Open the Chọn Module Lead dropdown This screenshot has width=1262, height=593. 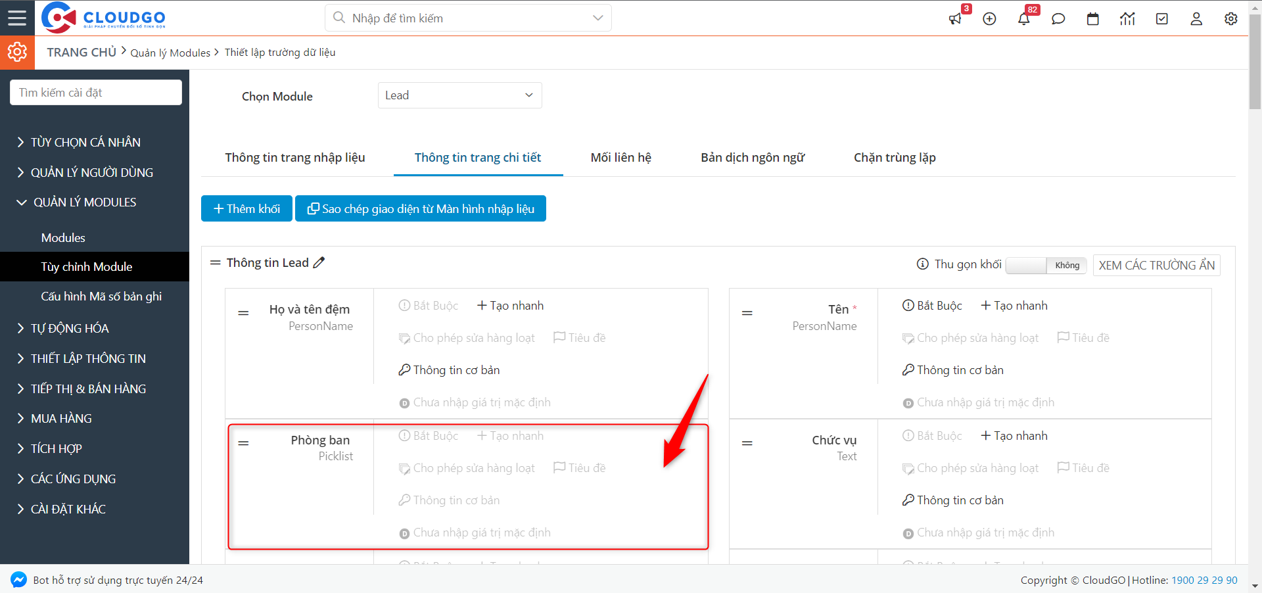[459, 95]
